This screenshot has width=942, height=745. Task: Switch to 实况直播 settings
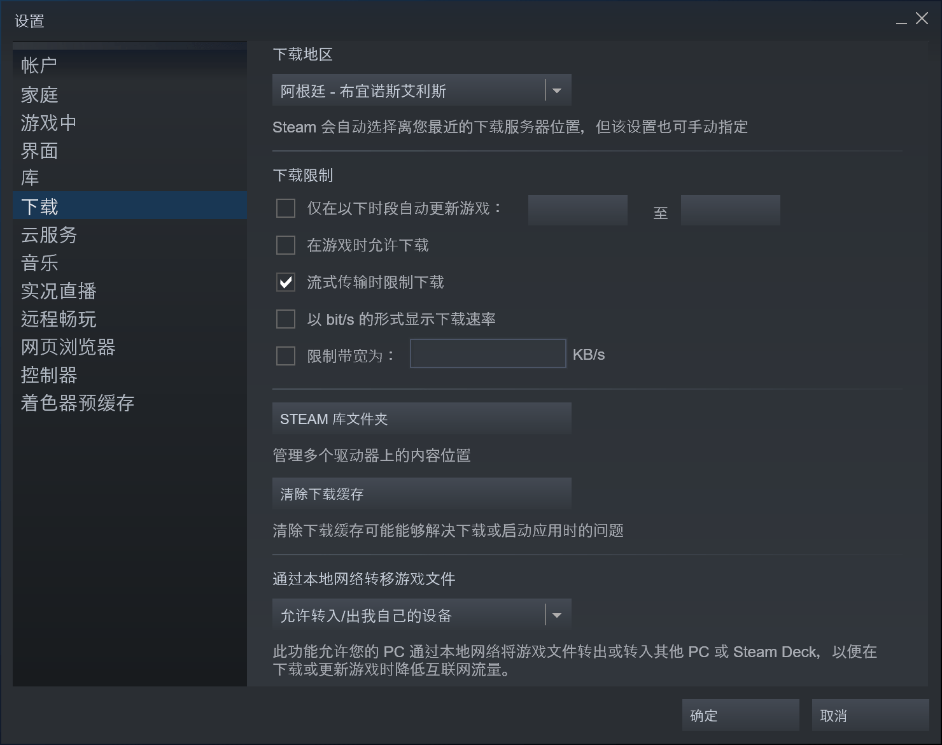tap(130, 291)
